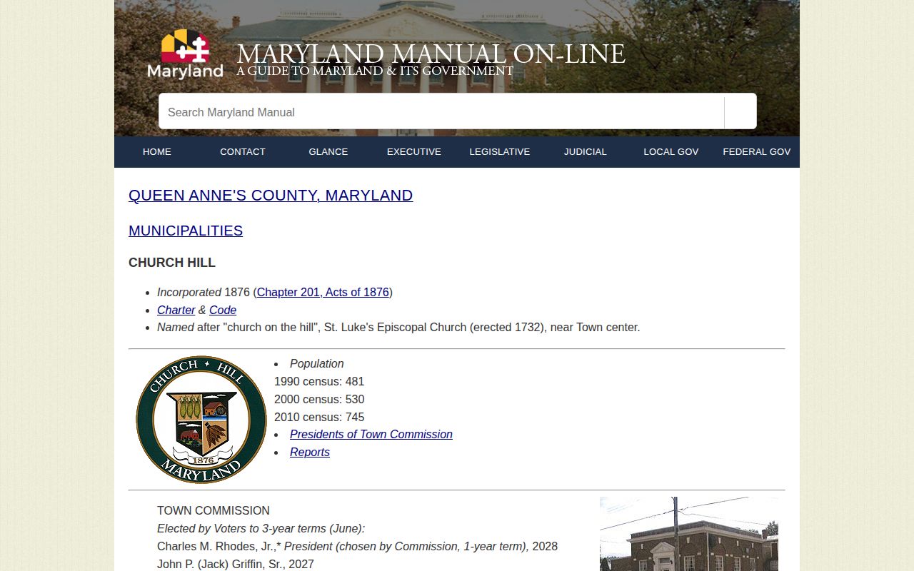Click the TOWN COMMISSION heading text
Image resolution: width=914 pixels, height=571 pixels.
(214, 511)
